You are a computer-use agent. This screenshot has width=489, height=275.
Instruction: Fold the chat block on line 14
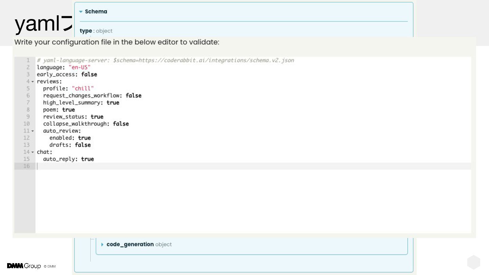tap(33, 152)
